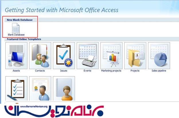Click the checklist clipboard template with pen
This screenshot has width=179, height=118.
pos(16,89)
